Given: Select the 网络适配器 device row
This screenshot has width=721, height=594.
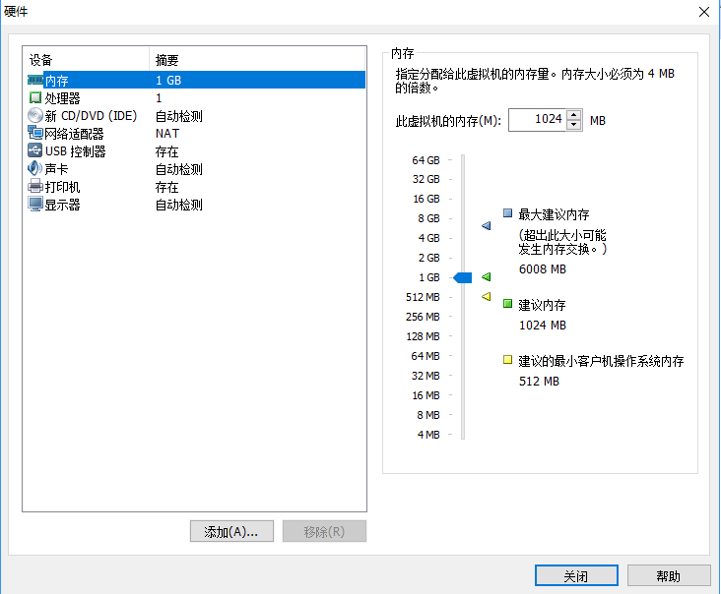Looking at the screenshot, I should pos(196,133).
